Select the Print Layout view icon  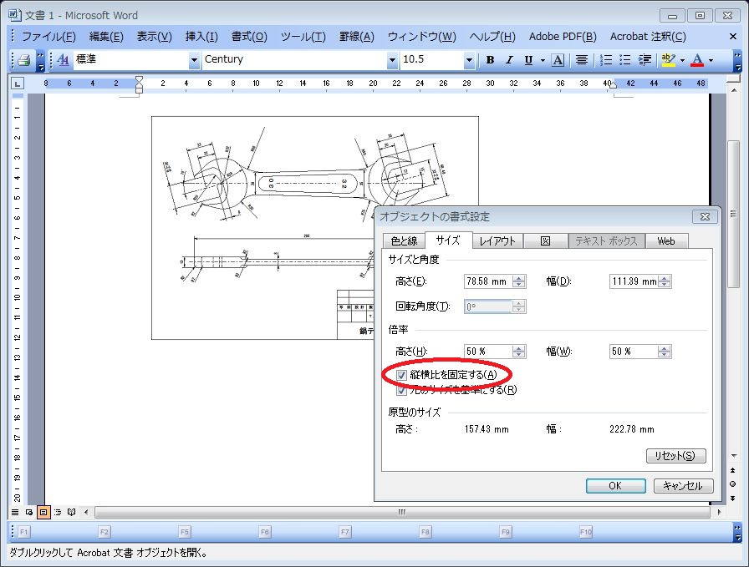[43, 512]
